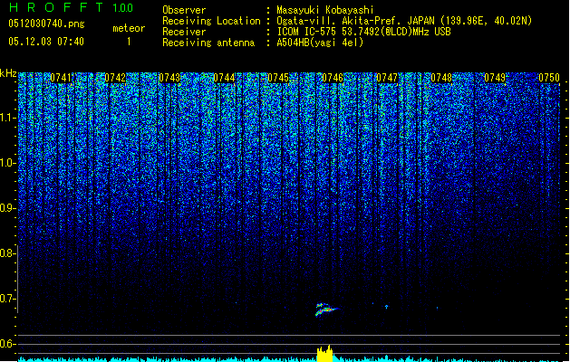Screen dimensions: 570x362
Task: Click the 0743 time marker
Action: 169,78
